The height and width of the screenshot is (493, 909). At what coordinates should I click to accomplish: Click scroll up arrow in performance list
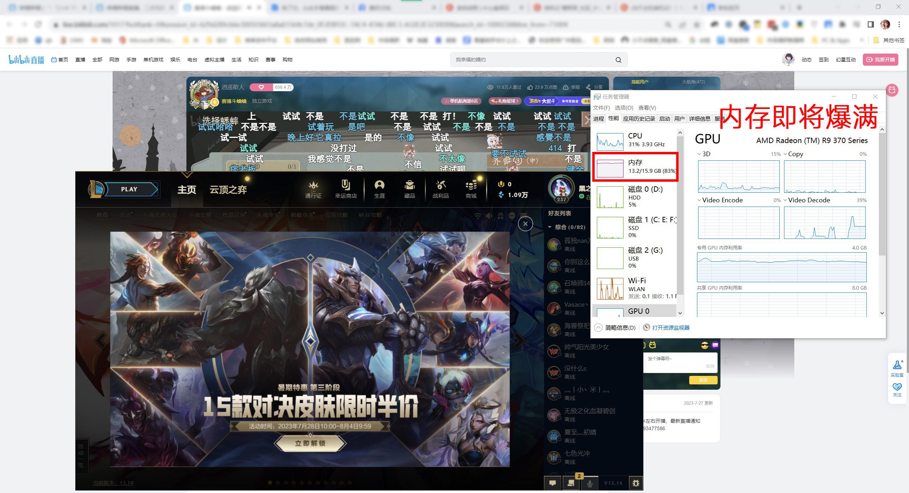pyautogui.click(x=680, y=133)
